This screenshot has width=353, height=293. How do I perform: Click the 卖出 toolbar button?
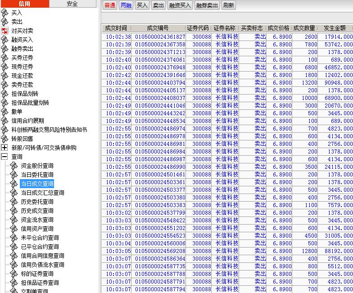click(x=158, y=5)
